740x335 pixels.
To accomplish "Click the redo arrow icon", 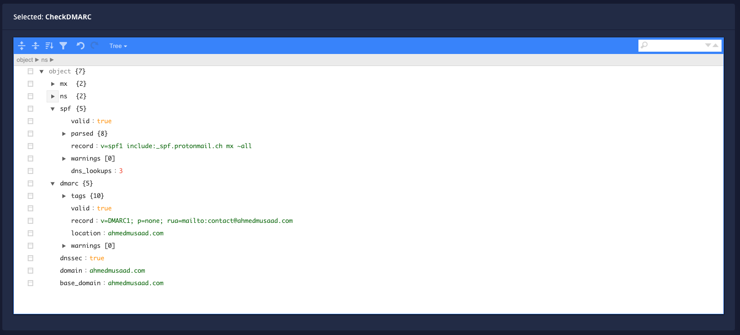I will click(x=95, y=46).
